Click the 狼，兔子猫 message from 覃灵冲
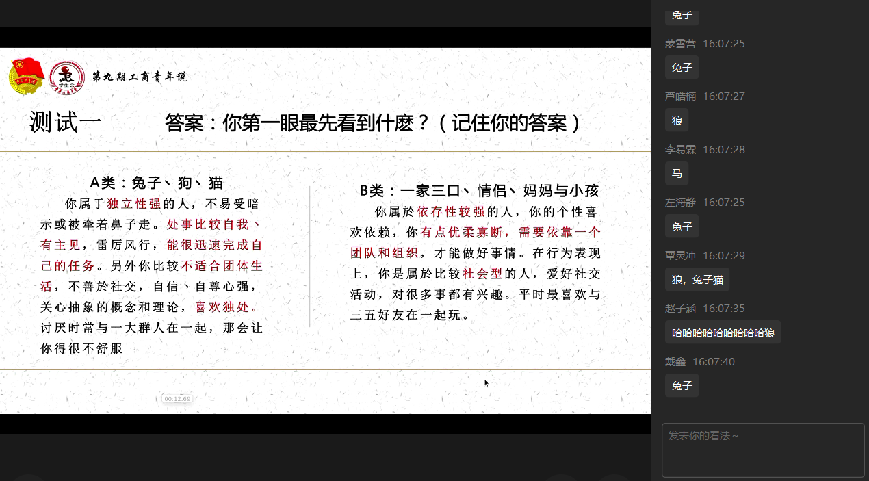Image resolution: width=869 pixels, height=481 pixels. click(x=697, y=279)
